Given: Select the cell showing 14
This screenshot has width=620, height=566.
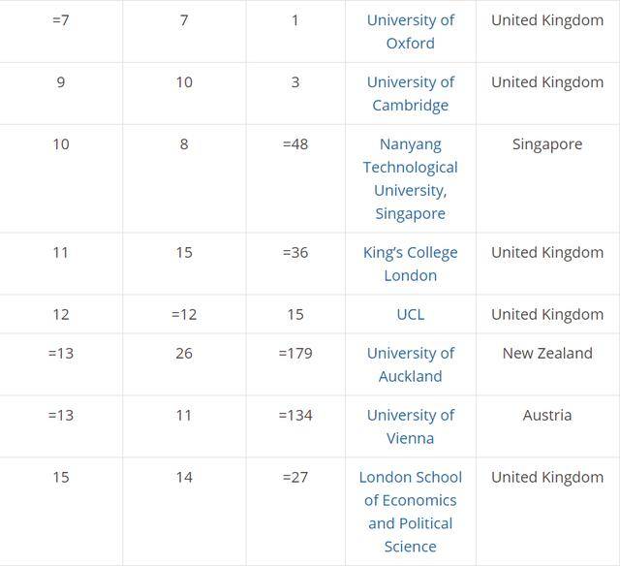Looking at the screenshot, I should point(184,478).
